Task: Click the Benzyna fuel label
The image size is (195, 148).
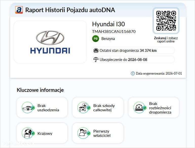Action: click(108, 39)
